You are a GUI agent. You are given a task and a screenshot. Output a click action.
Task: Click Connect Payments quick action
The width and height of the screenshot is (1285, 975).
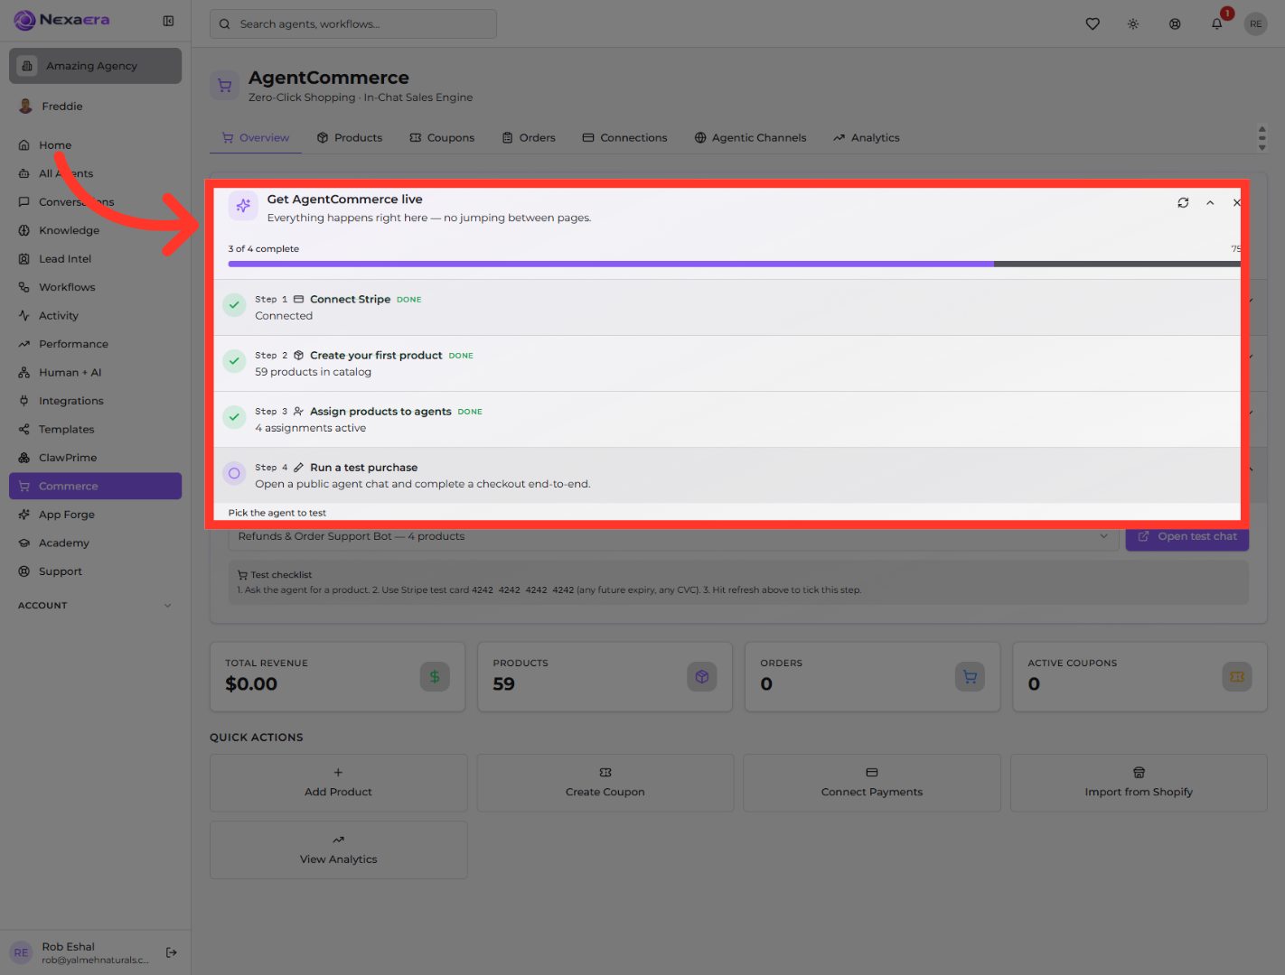872,783
